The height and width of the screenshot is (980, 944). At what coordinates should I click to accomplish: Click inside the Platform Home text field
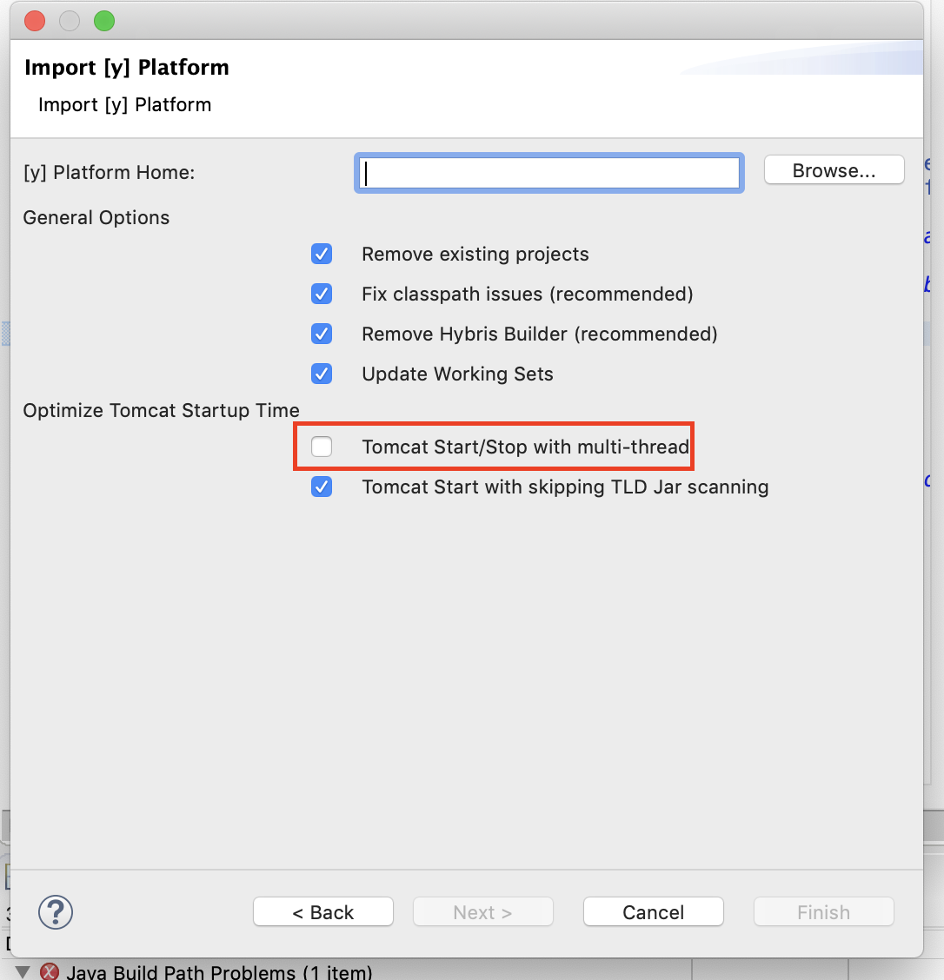pos(548,173)
